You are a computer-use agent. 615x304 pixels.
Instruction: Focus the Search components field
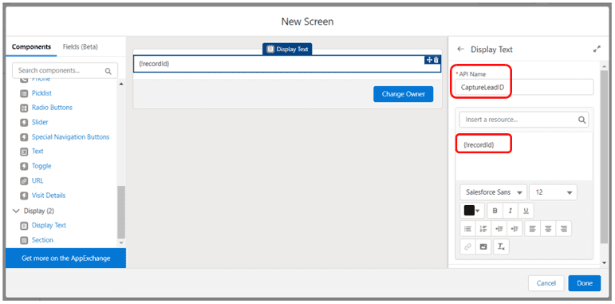(65, 70)
